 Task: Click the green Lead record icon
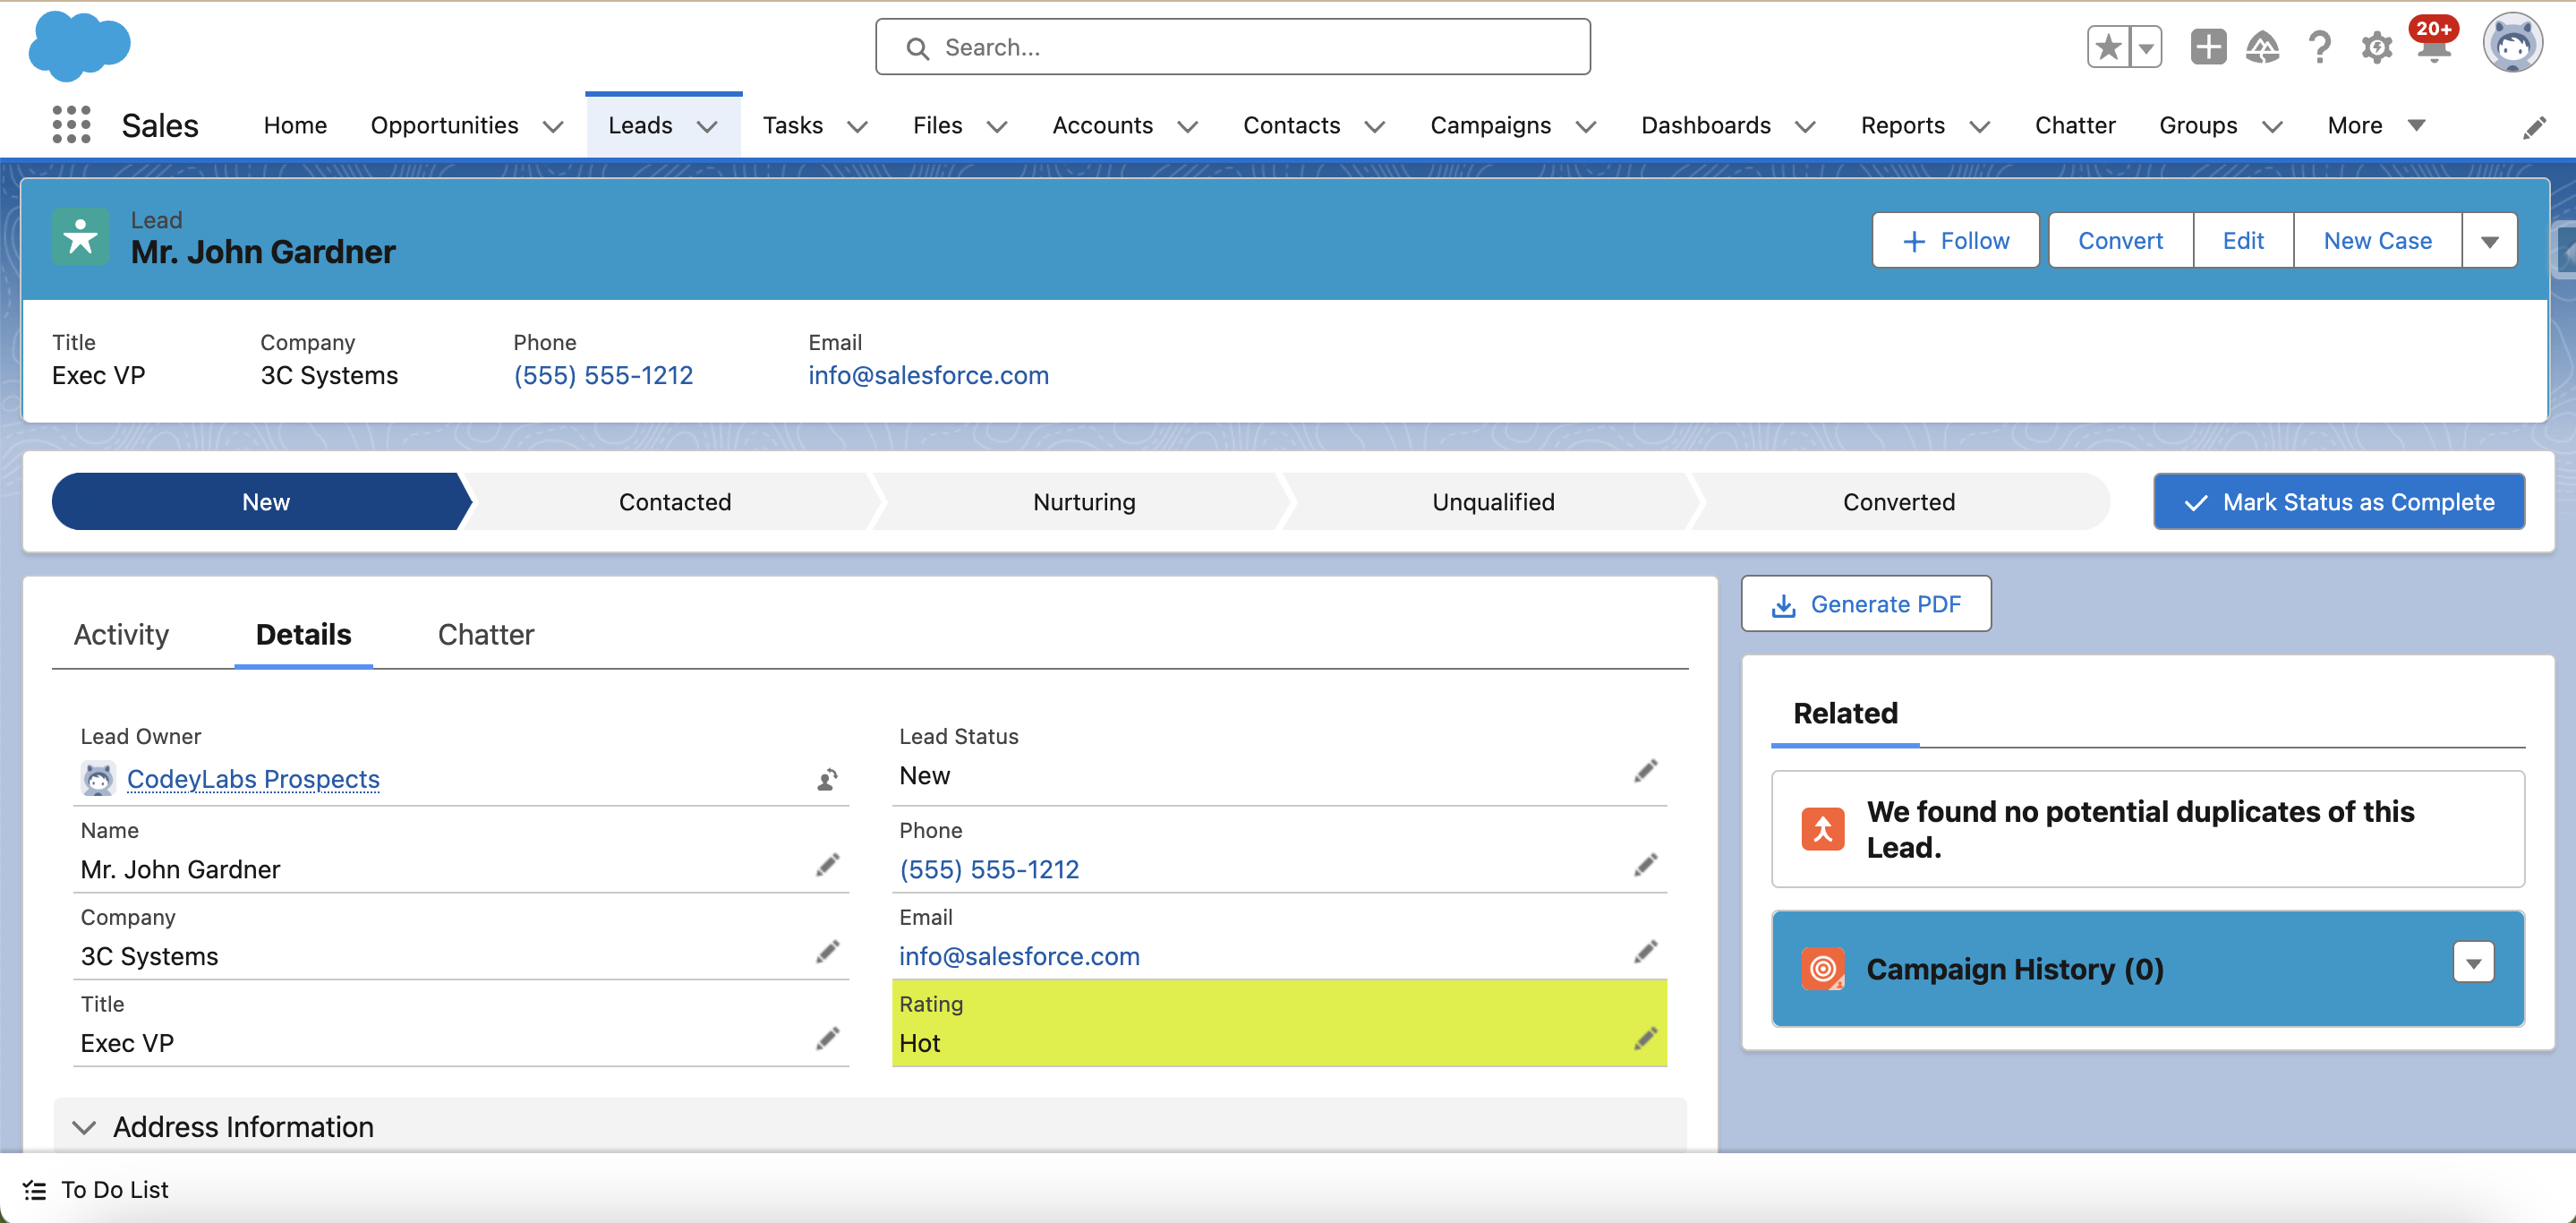point(80,238)
